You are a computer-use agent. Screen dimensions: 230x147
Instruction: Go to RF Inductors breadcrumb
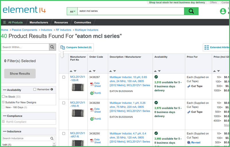pos(63,30)
